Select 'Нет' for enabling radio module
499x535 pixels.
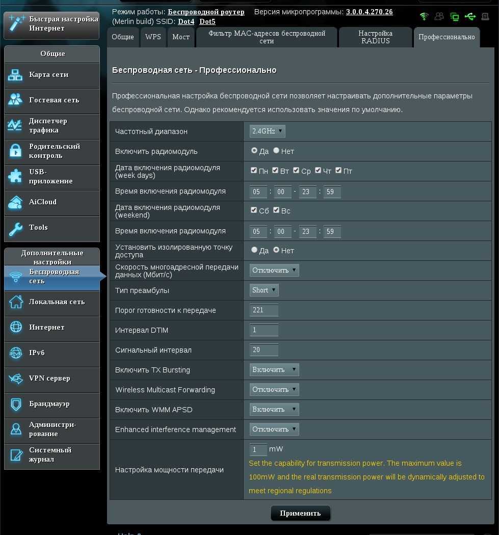tap(276, 151)
